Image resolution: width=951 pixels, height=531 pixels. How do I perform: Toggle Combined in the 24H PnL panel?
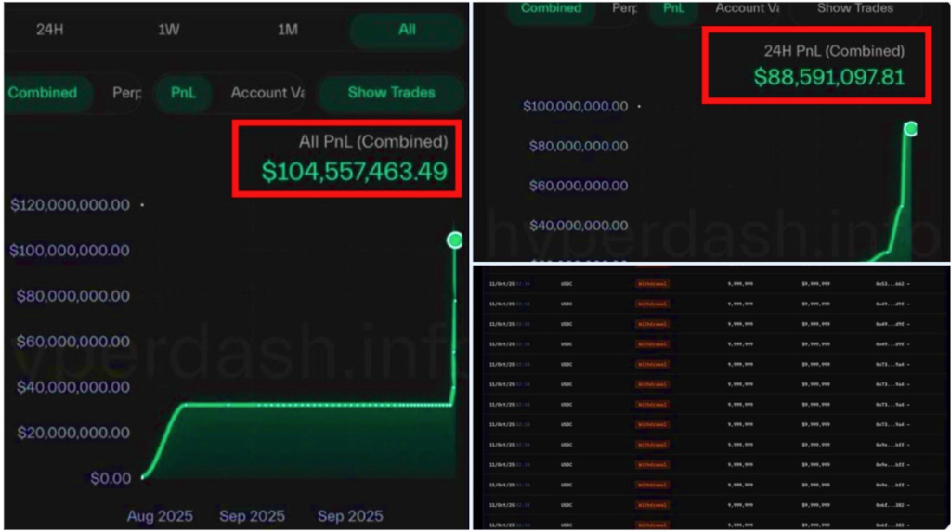(x=551, y=8)
